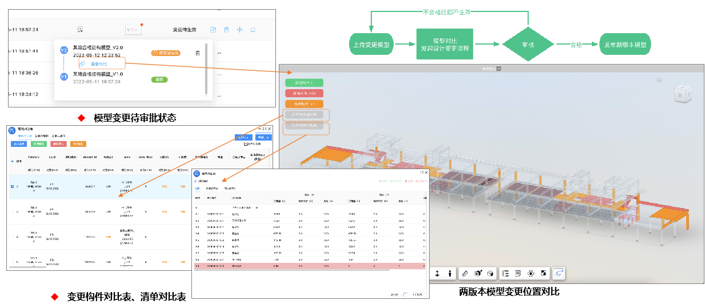705x304 pixels.
Task: Tick the checked box on the highlighted table row
Action: tap(13, 186)
